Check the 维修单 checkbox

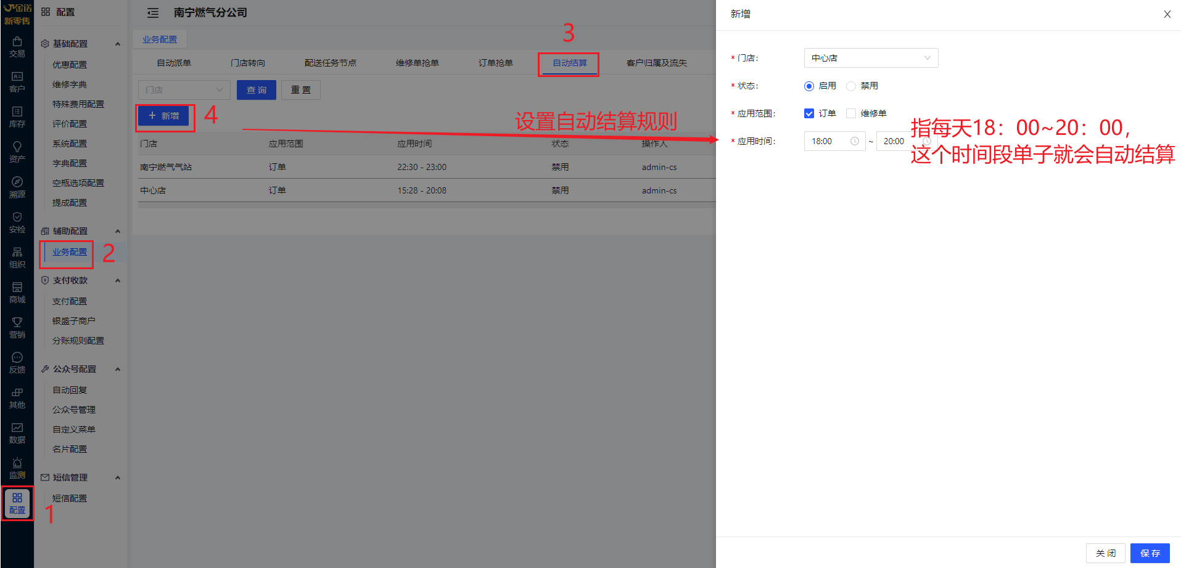point(851,113)
